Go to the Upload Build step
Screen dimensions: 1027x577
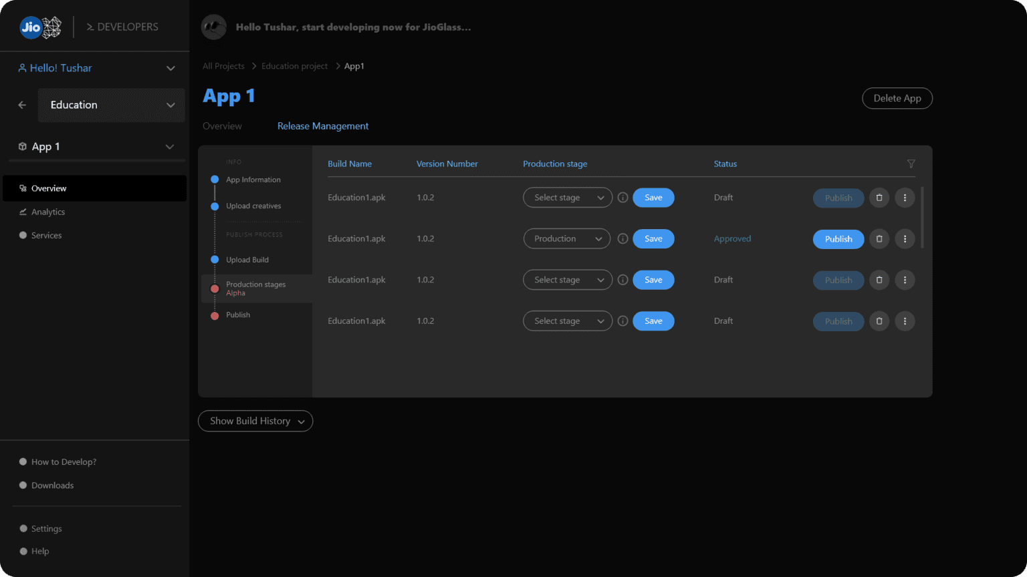click(x=247, y=260)
